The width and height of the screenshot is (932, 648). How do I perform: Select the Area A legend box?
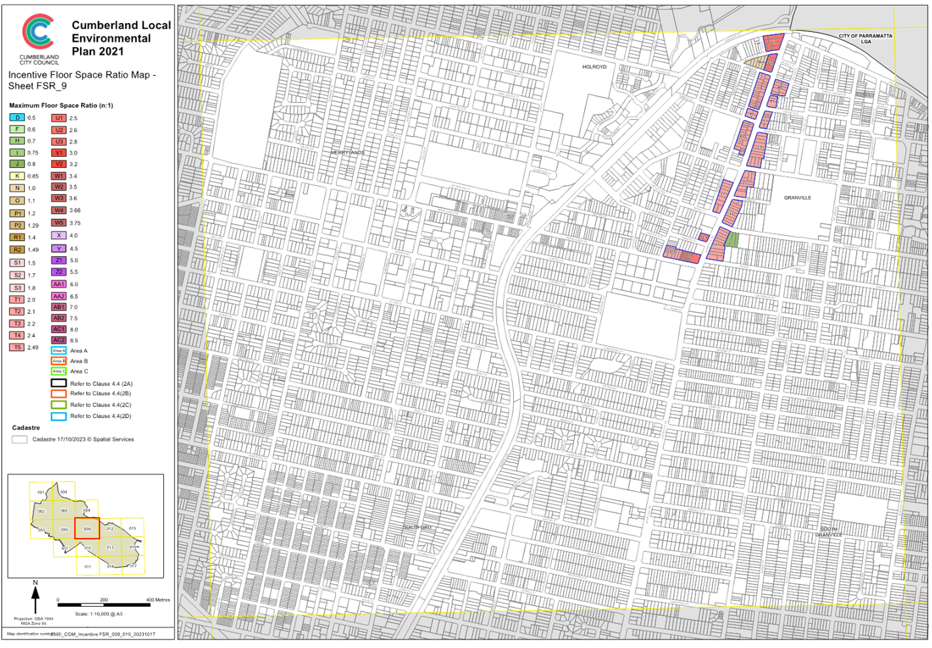tap(59, 351)
